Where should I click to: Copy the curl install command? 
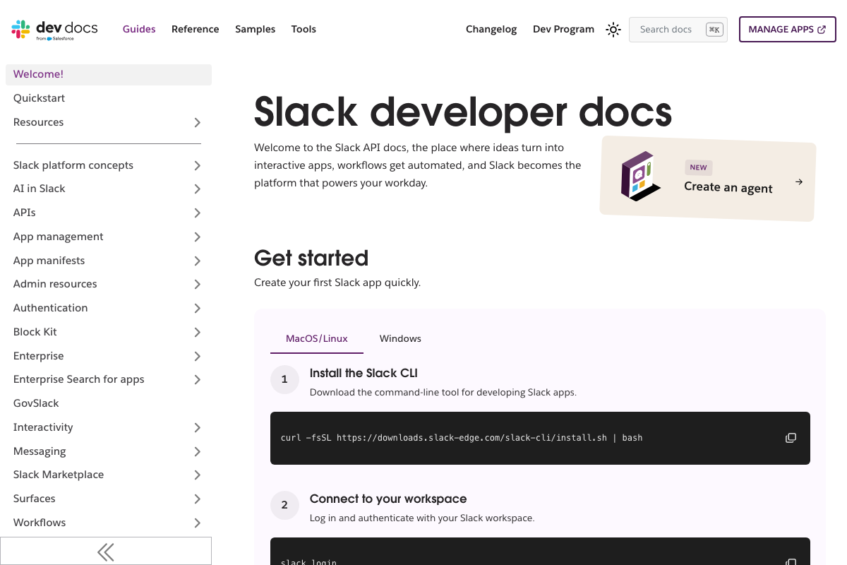tap(791, 438)
